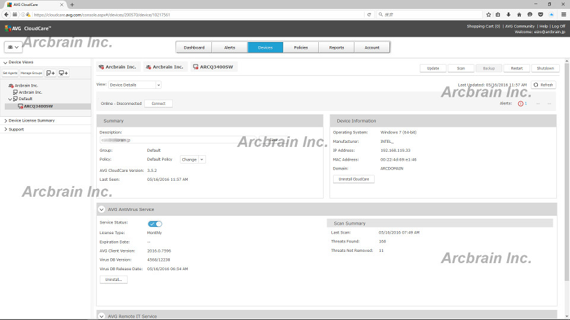Click Uninstall CloudCare button
This screenshot has height=320, width=570.
click(x=354, y=179)
